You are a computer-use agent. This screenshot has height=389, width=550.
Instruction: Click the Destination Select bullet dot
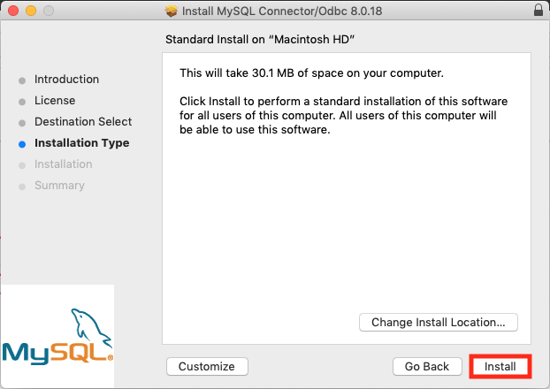(22, 123)
